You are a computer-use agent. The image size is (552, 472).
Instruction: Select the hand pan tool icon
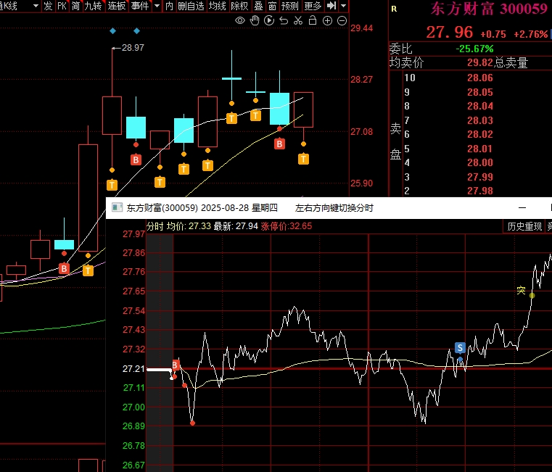pos(254,21)
